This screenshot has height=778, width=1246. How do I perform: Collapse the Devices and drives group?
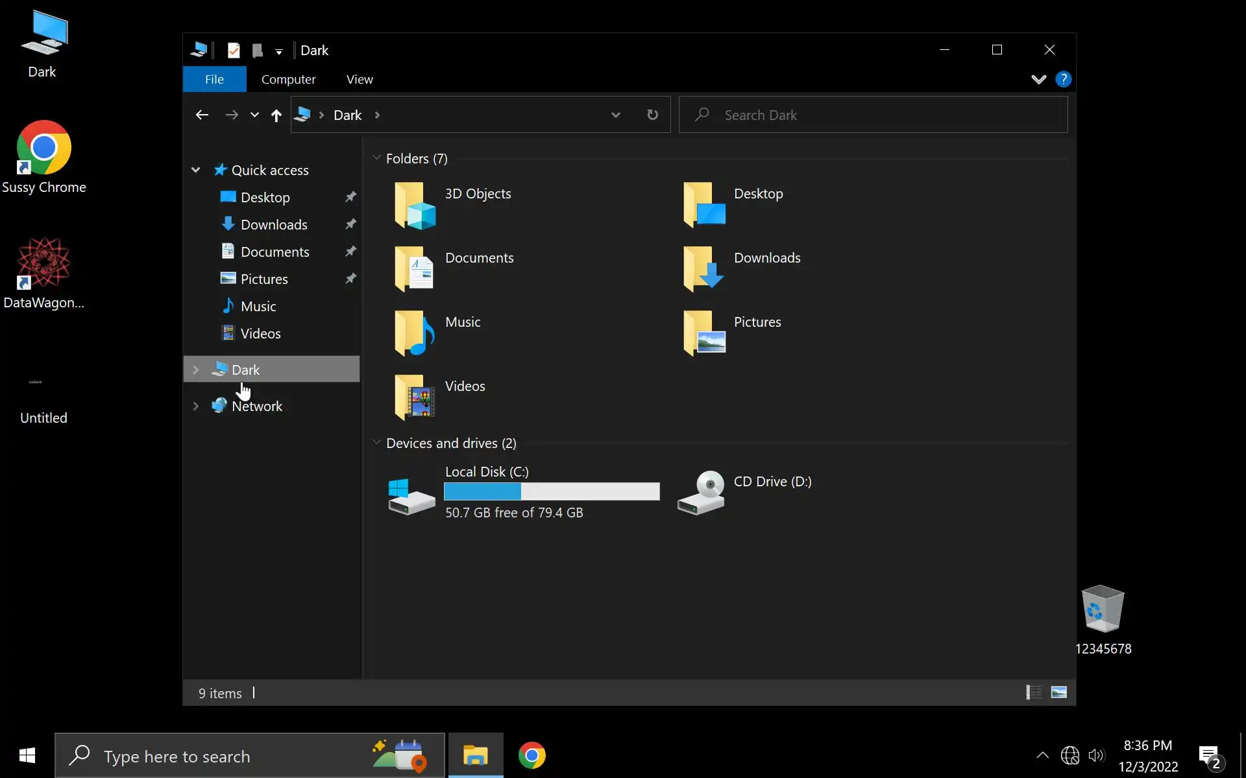click(x=377, y=443)
